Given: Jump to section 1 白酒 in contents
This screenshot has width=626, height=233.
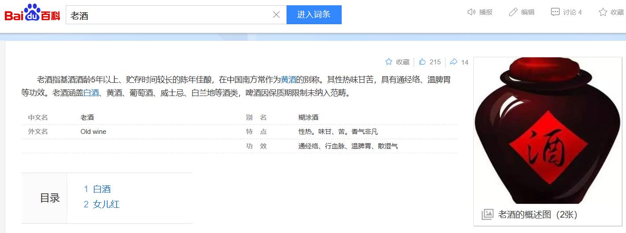Looking at the screenshot, I should 102,189.
